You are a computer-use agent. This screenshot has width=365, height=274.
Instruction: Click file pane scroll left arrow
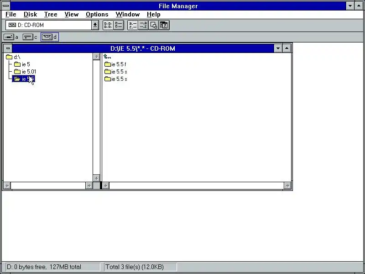point(106,186)
